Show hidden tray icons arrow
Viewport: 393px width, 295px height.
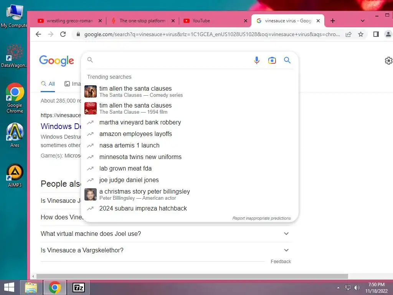coord(339,288)
